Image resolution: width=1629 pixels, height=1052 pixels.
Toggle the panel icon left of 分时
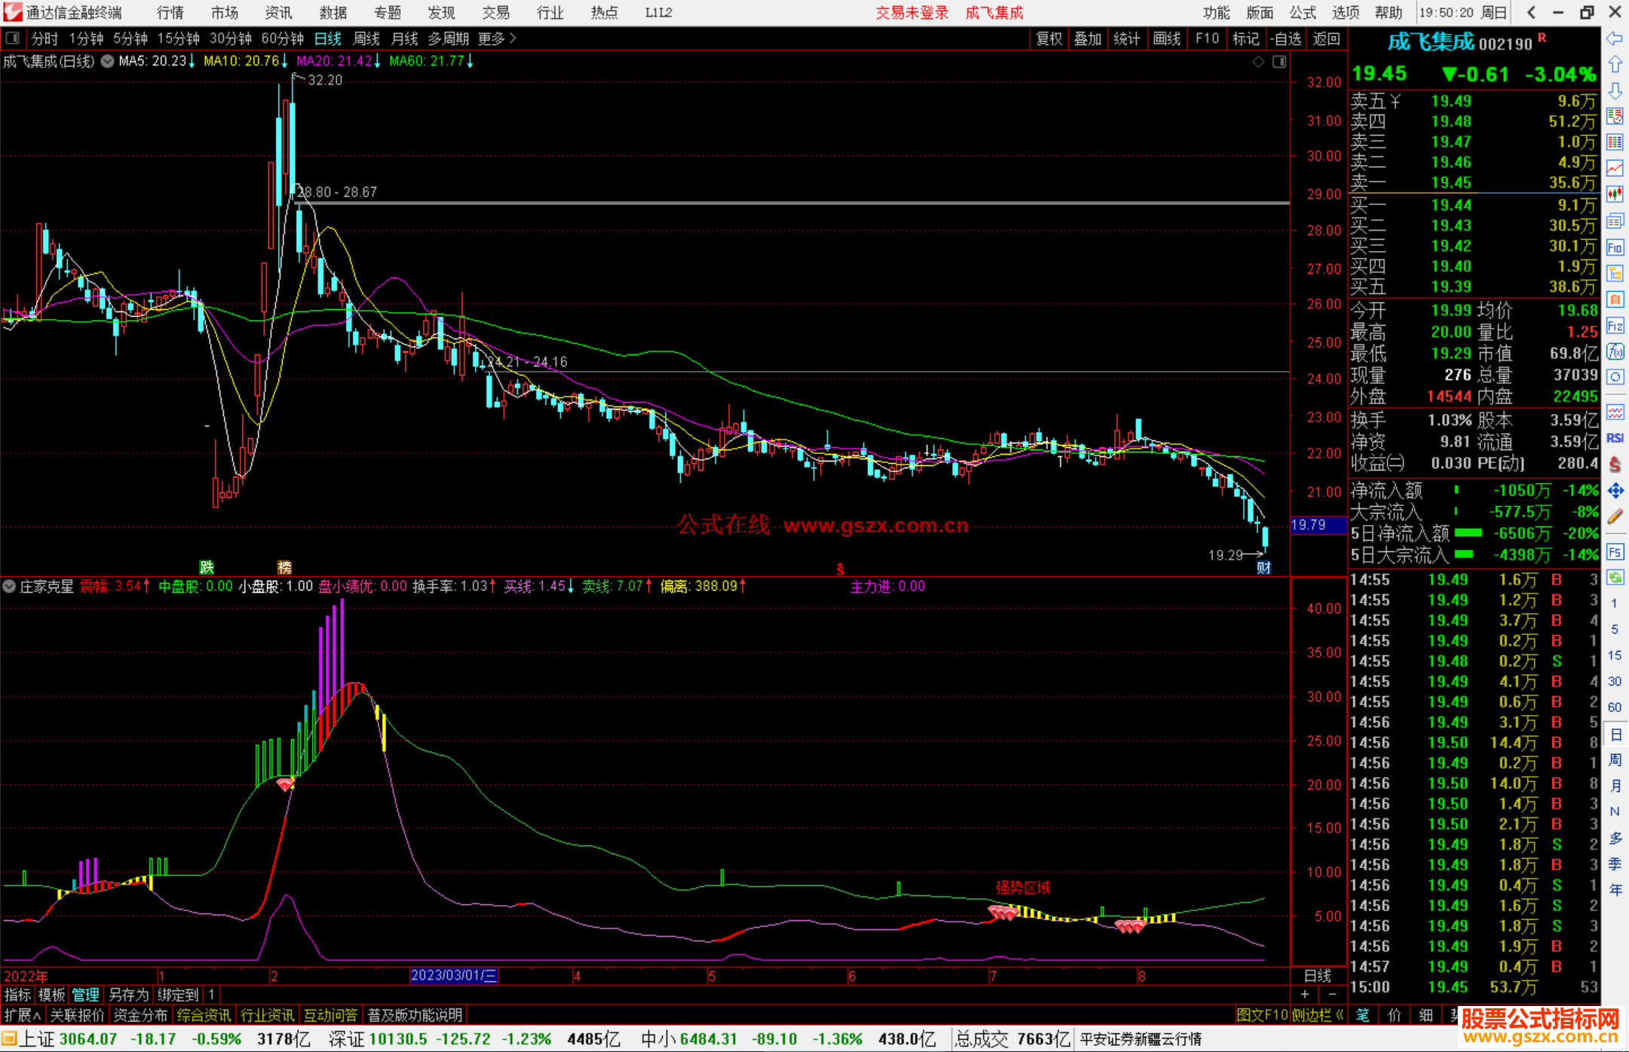(12, 38)
